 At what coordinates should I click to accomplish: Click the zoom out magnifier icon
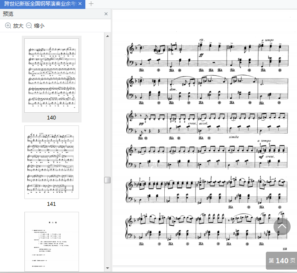[29, 26]
